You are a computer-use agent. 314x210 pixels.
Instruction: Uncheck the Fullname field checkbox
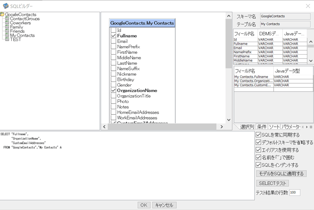[113, 35]
